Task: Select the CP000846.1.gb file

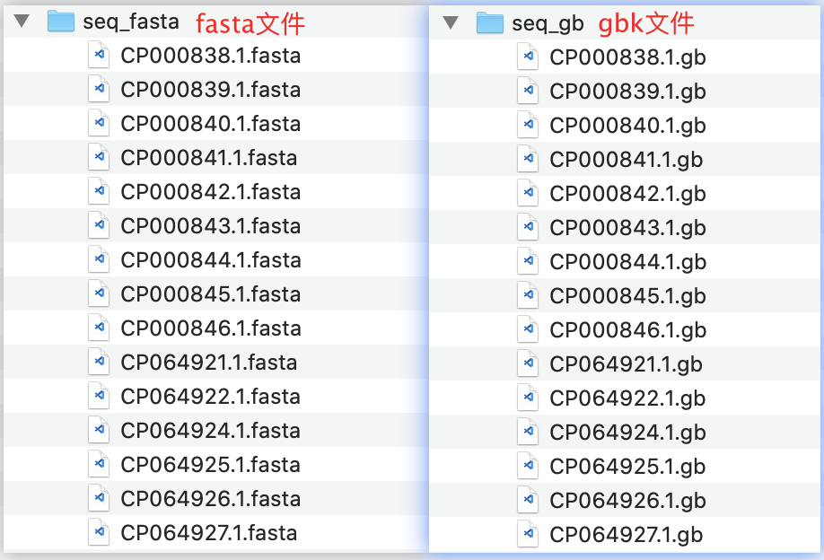Action: (x=627, y=330)
